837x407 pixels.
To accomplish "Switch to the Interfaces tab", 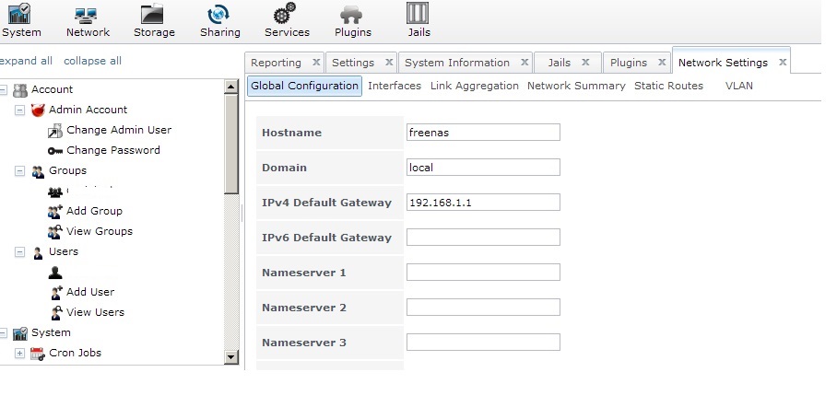I will 395,86.
